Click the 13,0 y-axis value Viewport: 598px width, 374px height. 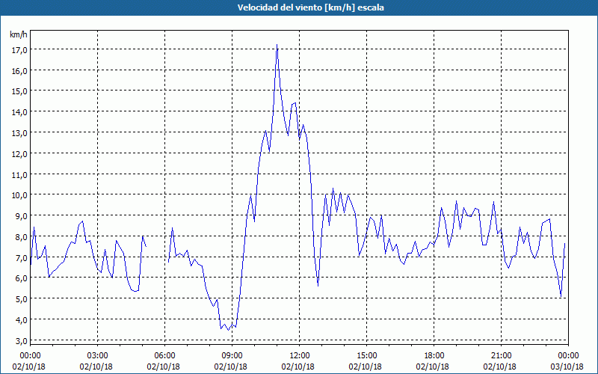(19, 133)
